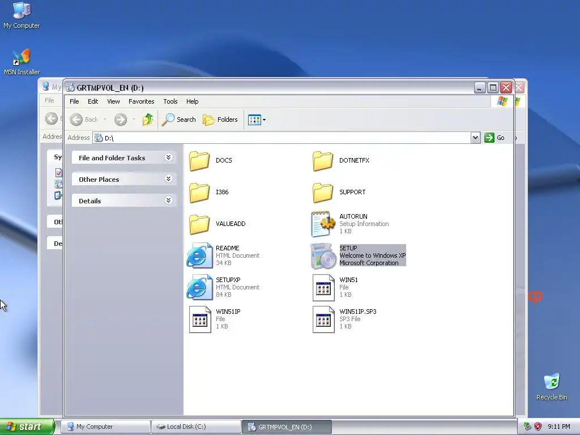Select the I386 folder icon
580x435 pixels.
[199, 193]
